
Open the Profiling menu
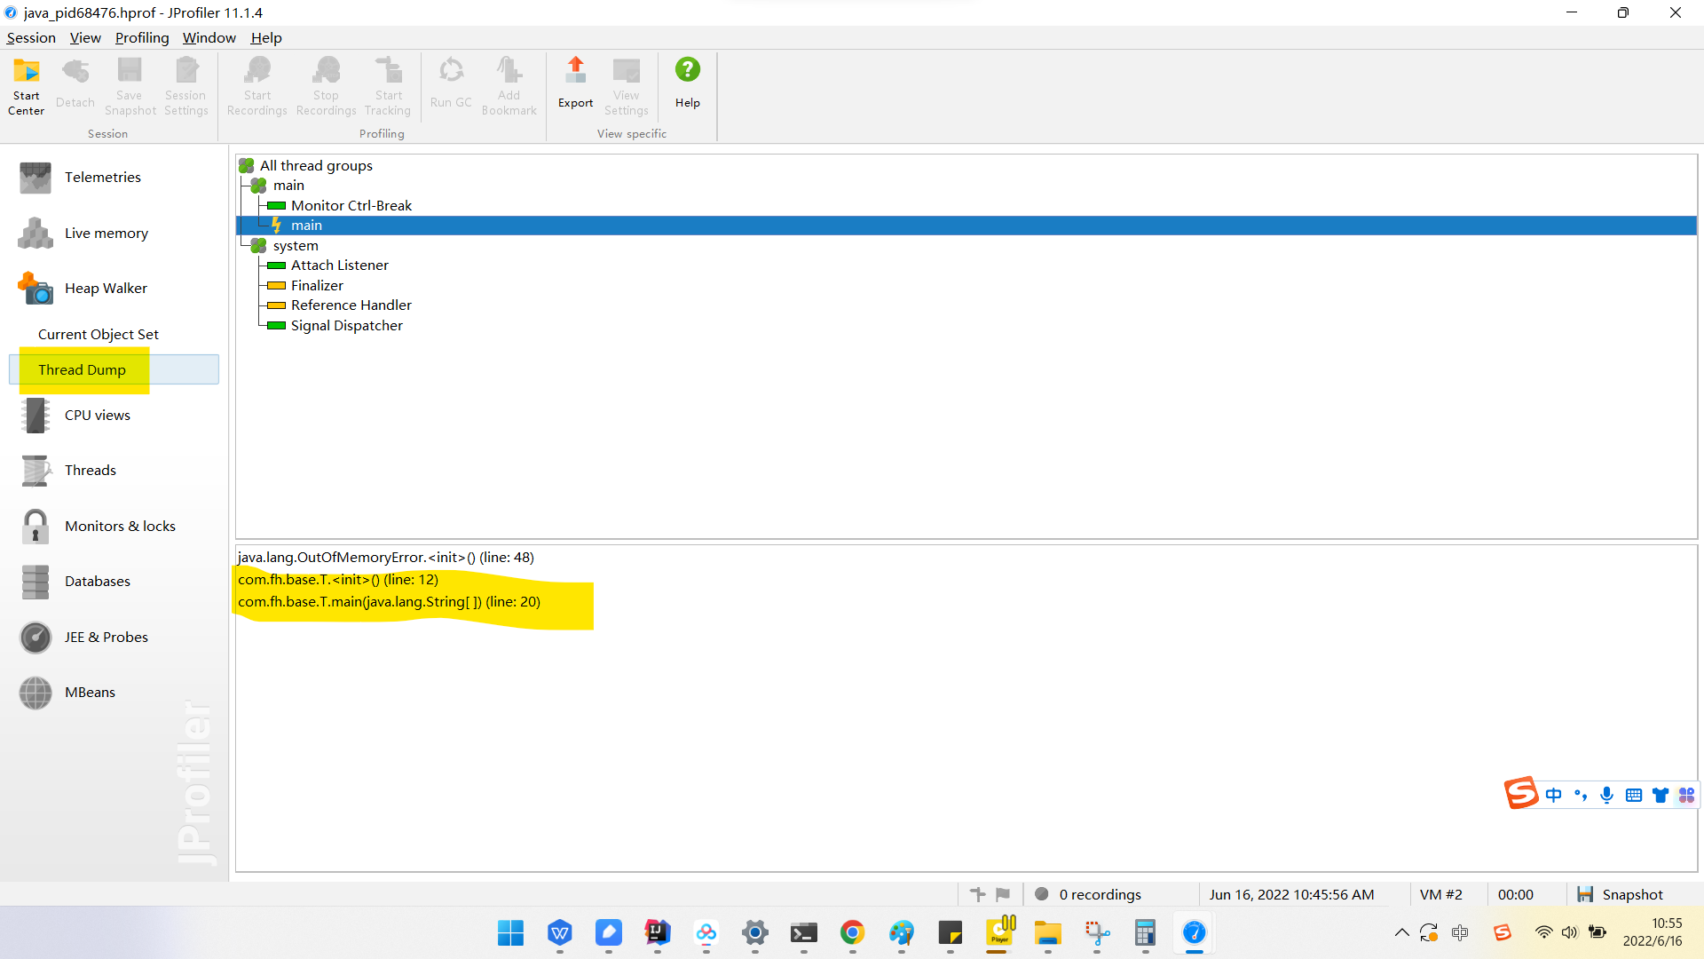pyautogui.click(x=142, y=37)
